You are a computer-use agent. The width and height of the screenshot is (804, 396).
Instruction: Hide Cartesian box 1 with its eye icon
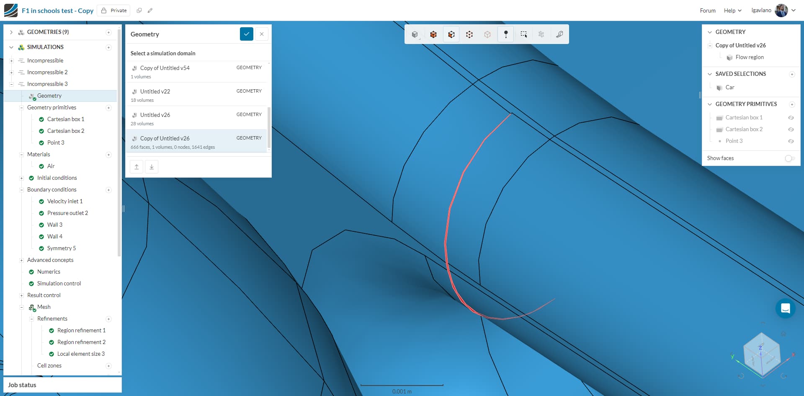click(x=791, y=118)
